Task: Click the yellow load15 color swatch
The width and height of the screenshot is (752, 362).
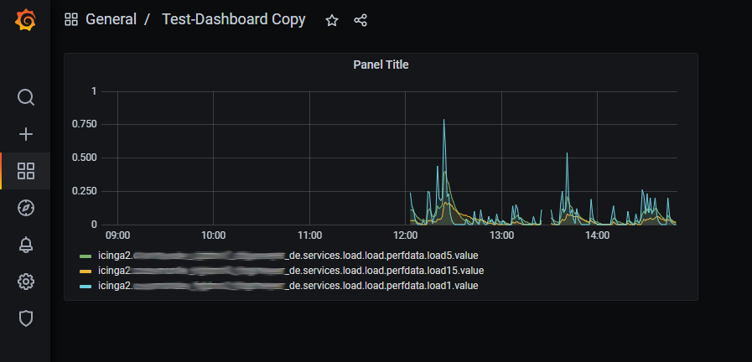Action: (x=85, y=271)
